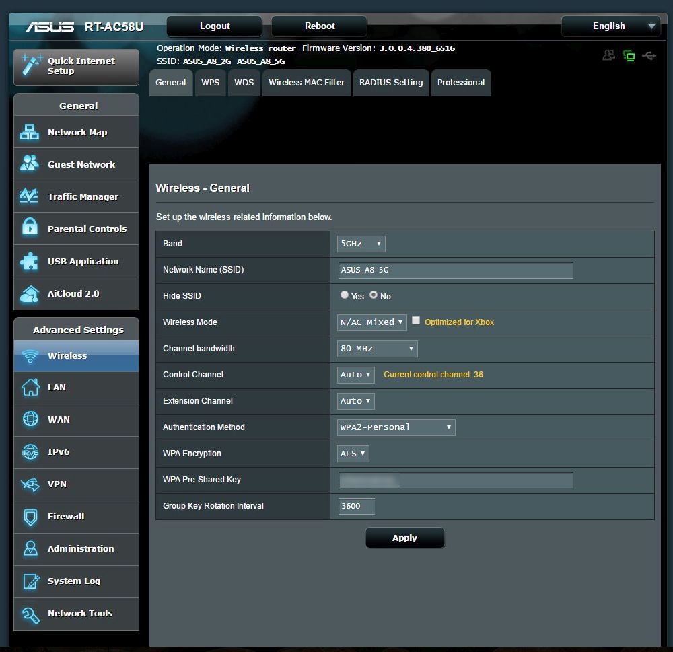Open the WPA Encryption dropdown
The width and height of the screenshot is (673, 652).
353,453
